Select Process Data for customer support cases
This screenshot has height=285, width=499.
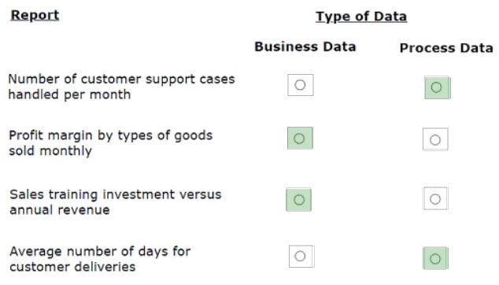pos(438,87)
